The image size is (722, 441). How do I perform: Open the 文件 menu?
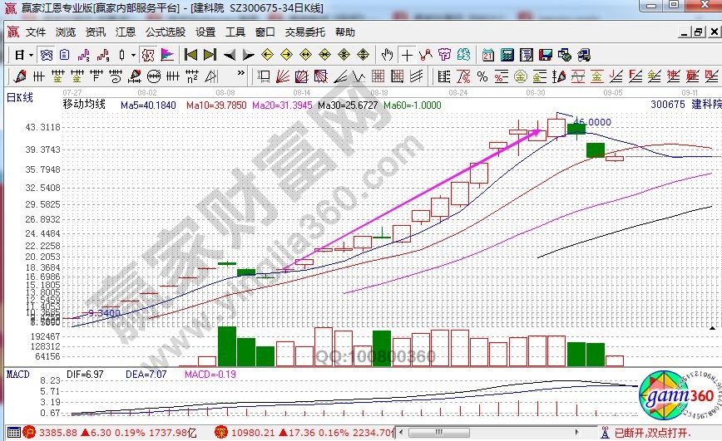click(36, 32)
